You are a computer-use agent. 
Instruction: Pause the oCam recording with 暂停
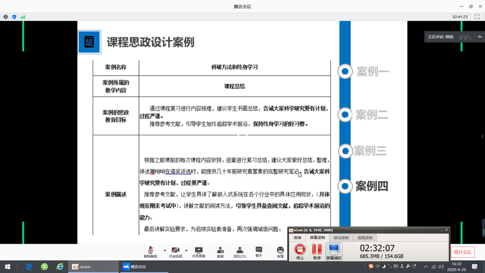[x=317, y=250]
